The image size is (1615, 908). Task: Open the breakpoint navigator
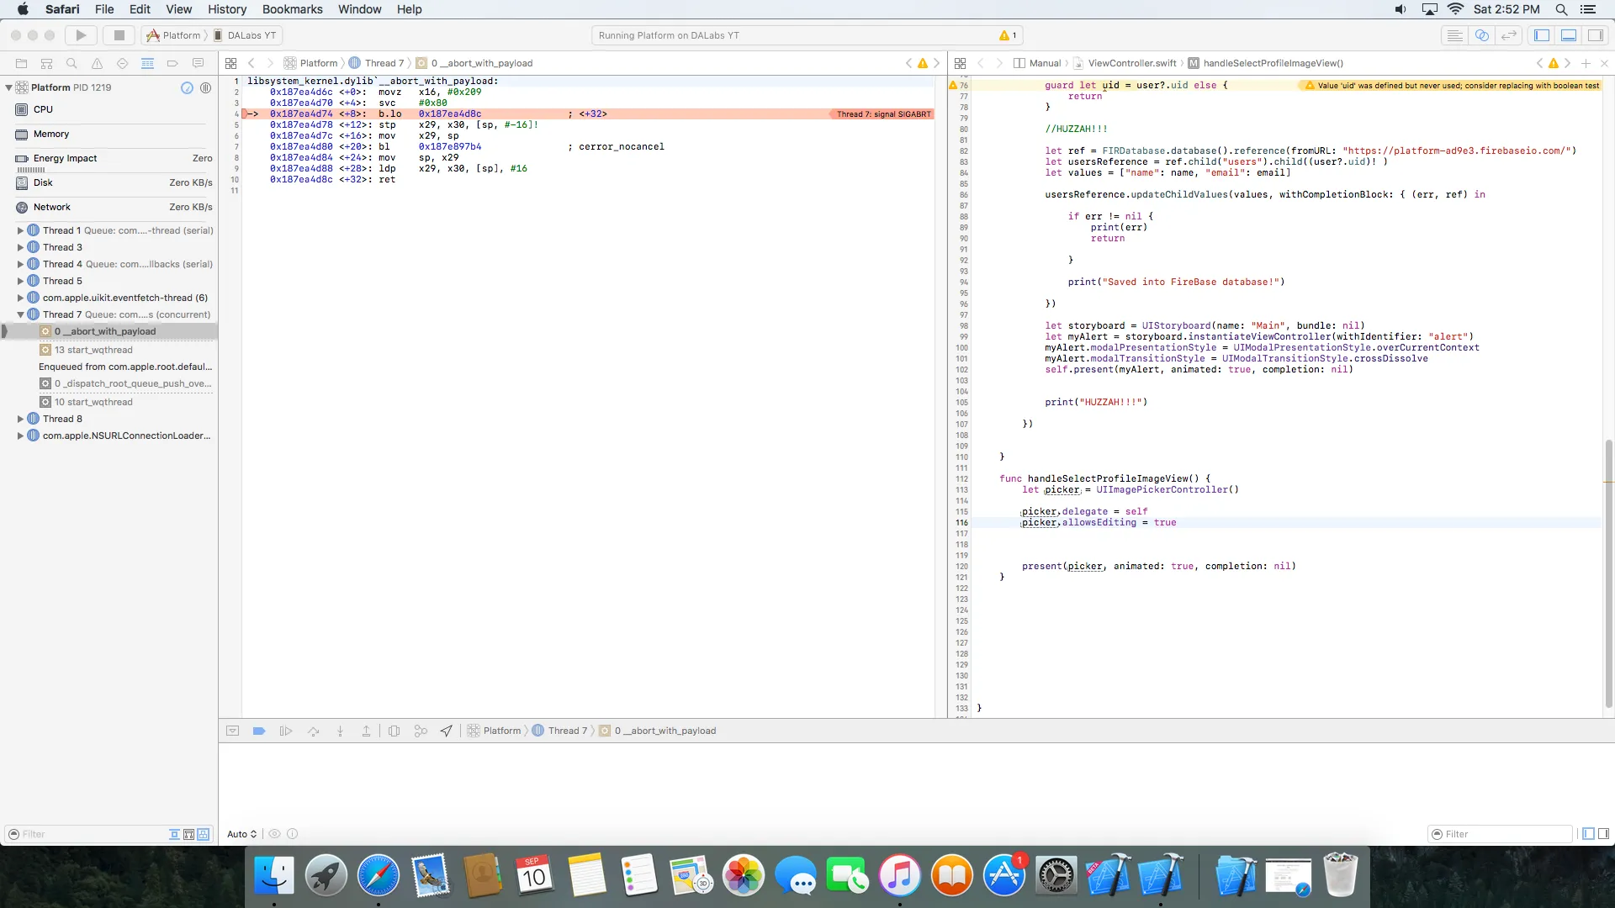coord(172,63)
